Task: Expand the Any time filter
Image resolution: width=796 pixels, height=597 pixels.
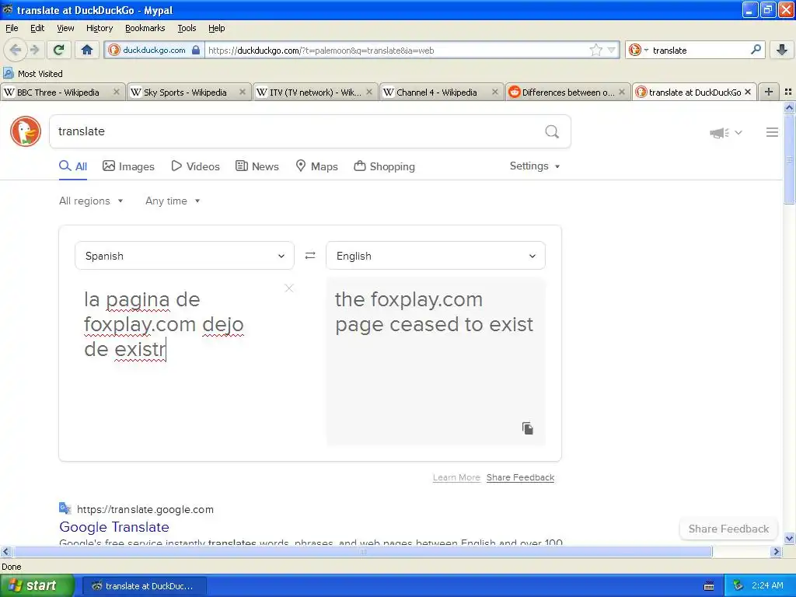Action: click(173, 201)
